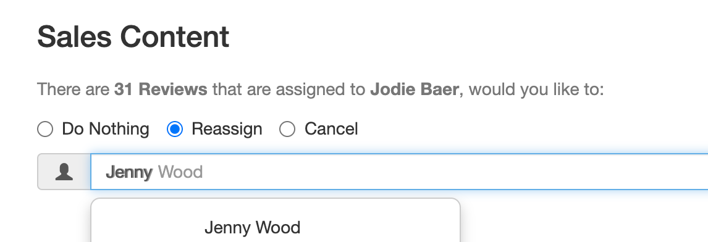Click the grey addon box holding person icon
This screenshot has width=708, height=242.
click(x=64, y=172)
